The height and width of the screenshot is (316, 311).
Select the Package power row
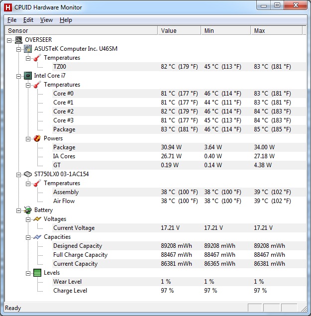click(179, 147)
